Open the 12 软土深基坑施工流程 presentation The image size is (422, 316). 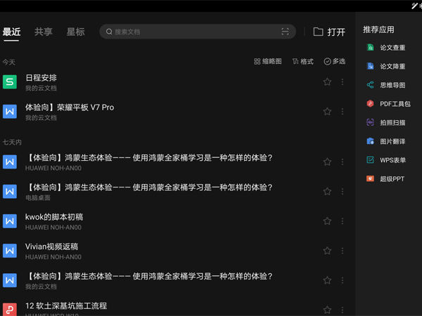172,307
